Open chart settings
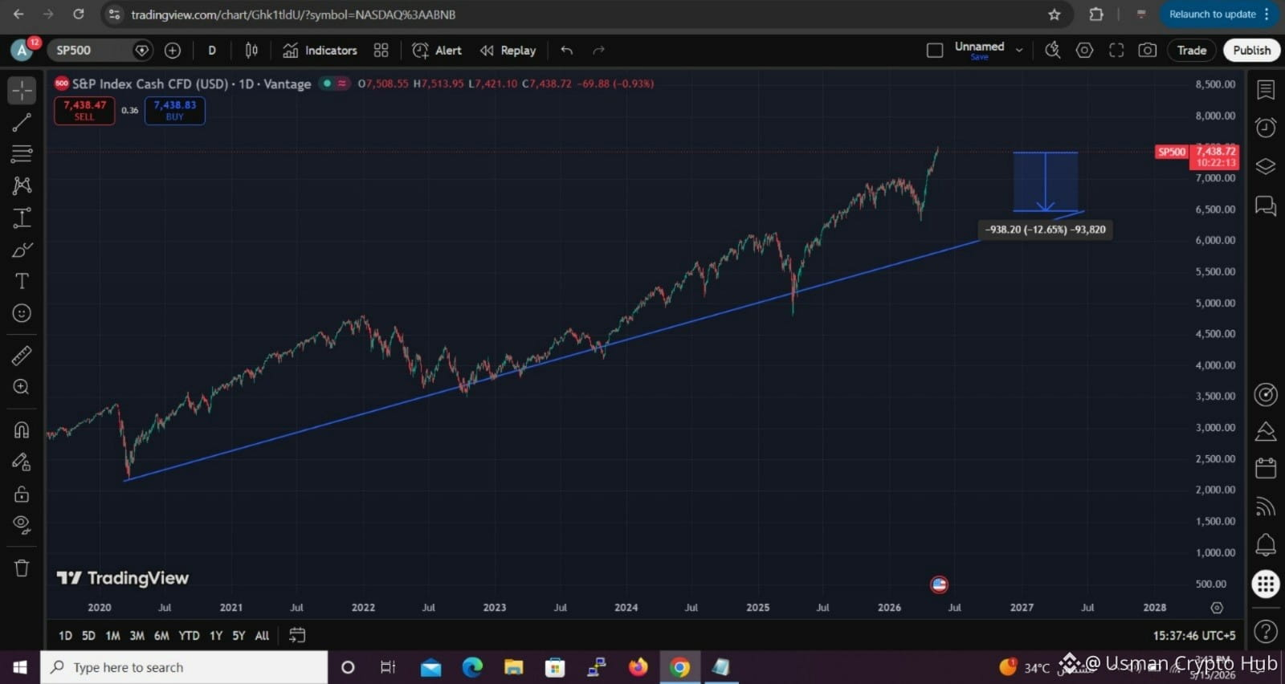Screen dimensions: 1285x684 click(x=1084, y=50)
